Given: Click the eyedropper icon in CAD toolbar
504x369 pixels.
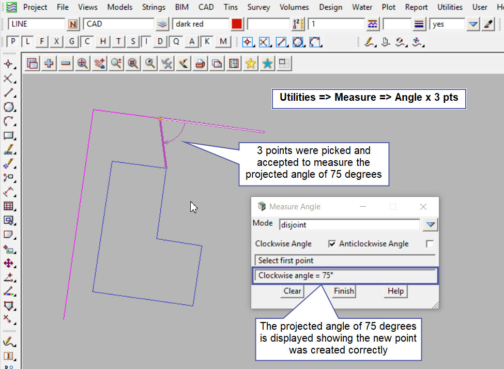Looking at the screenshot, I should coord(488,24).
